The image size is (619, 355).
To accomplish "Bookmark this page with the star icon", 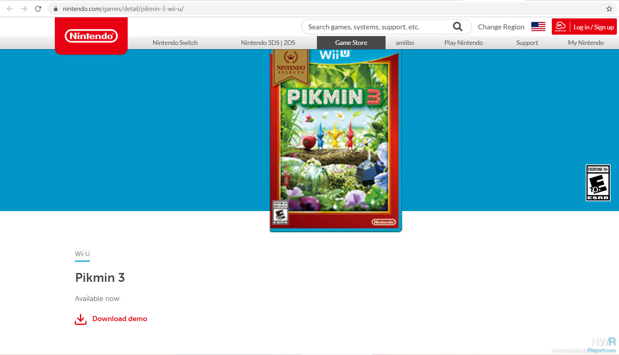I will (609, 9).
